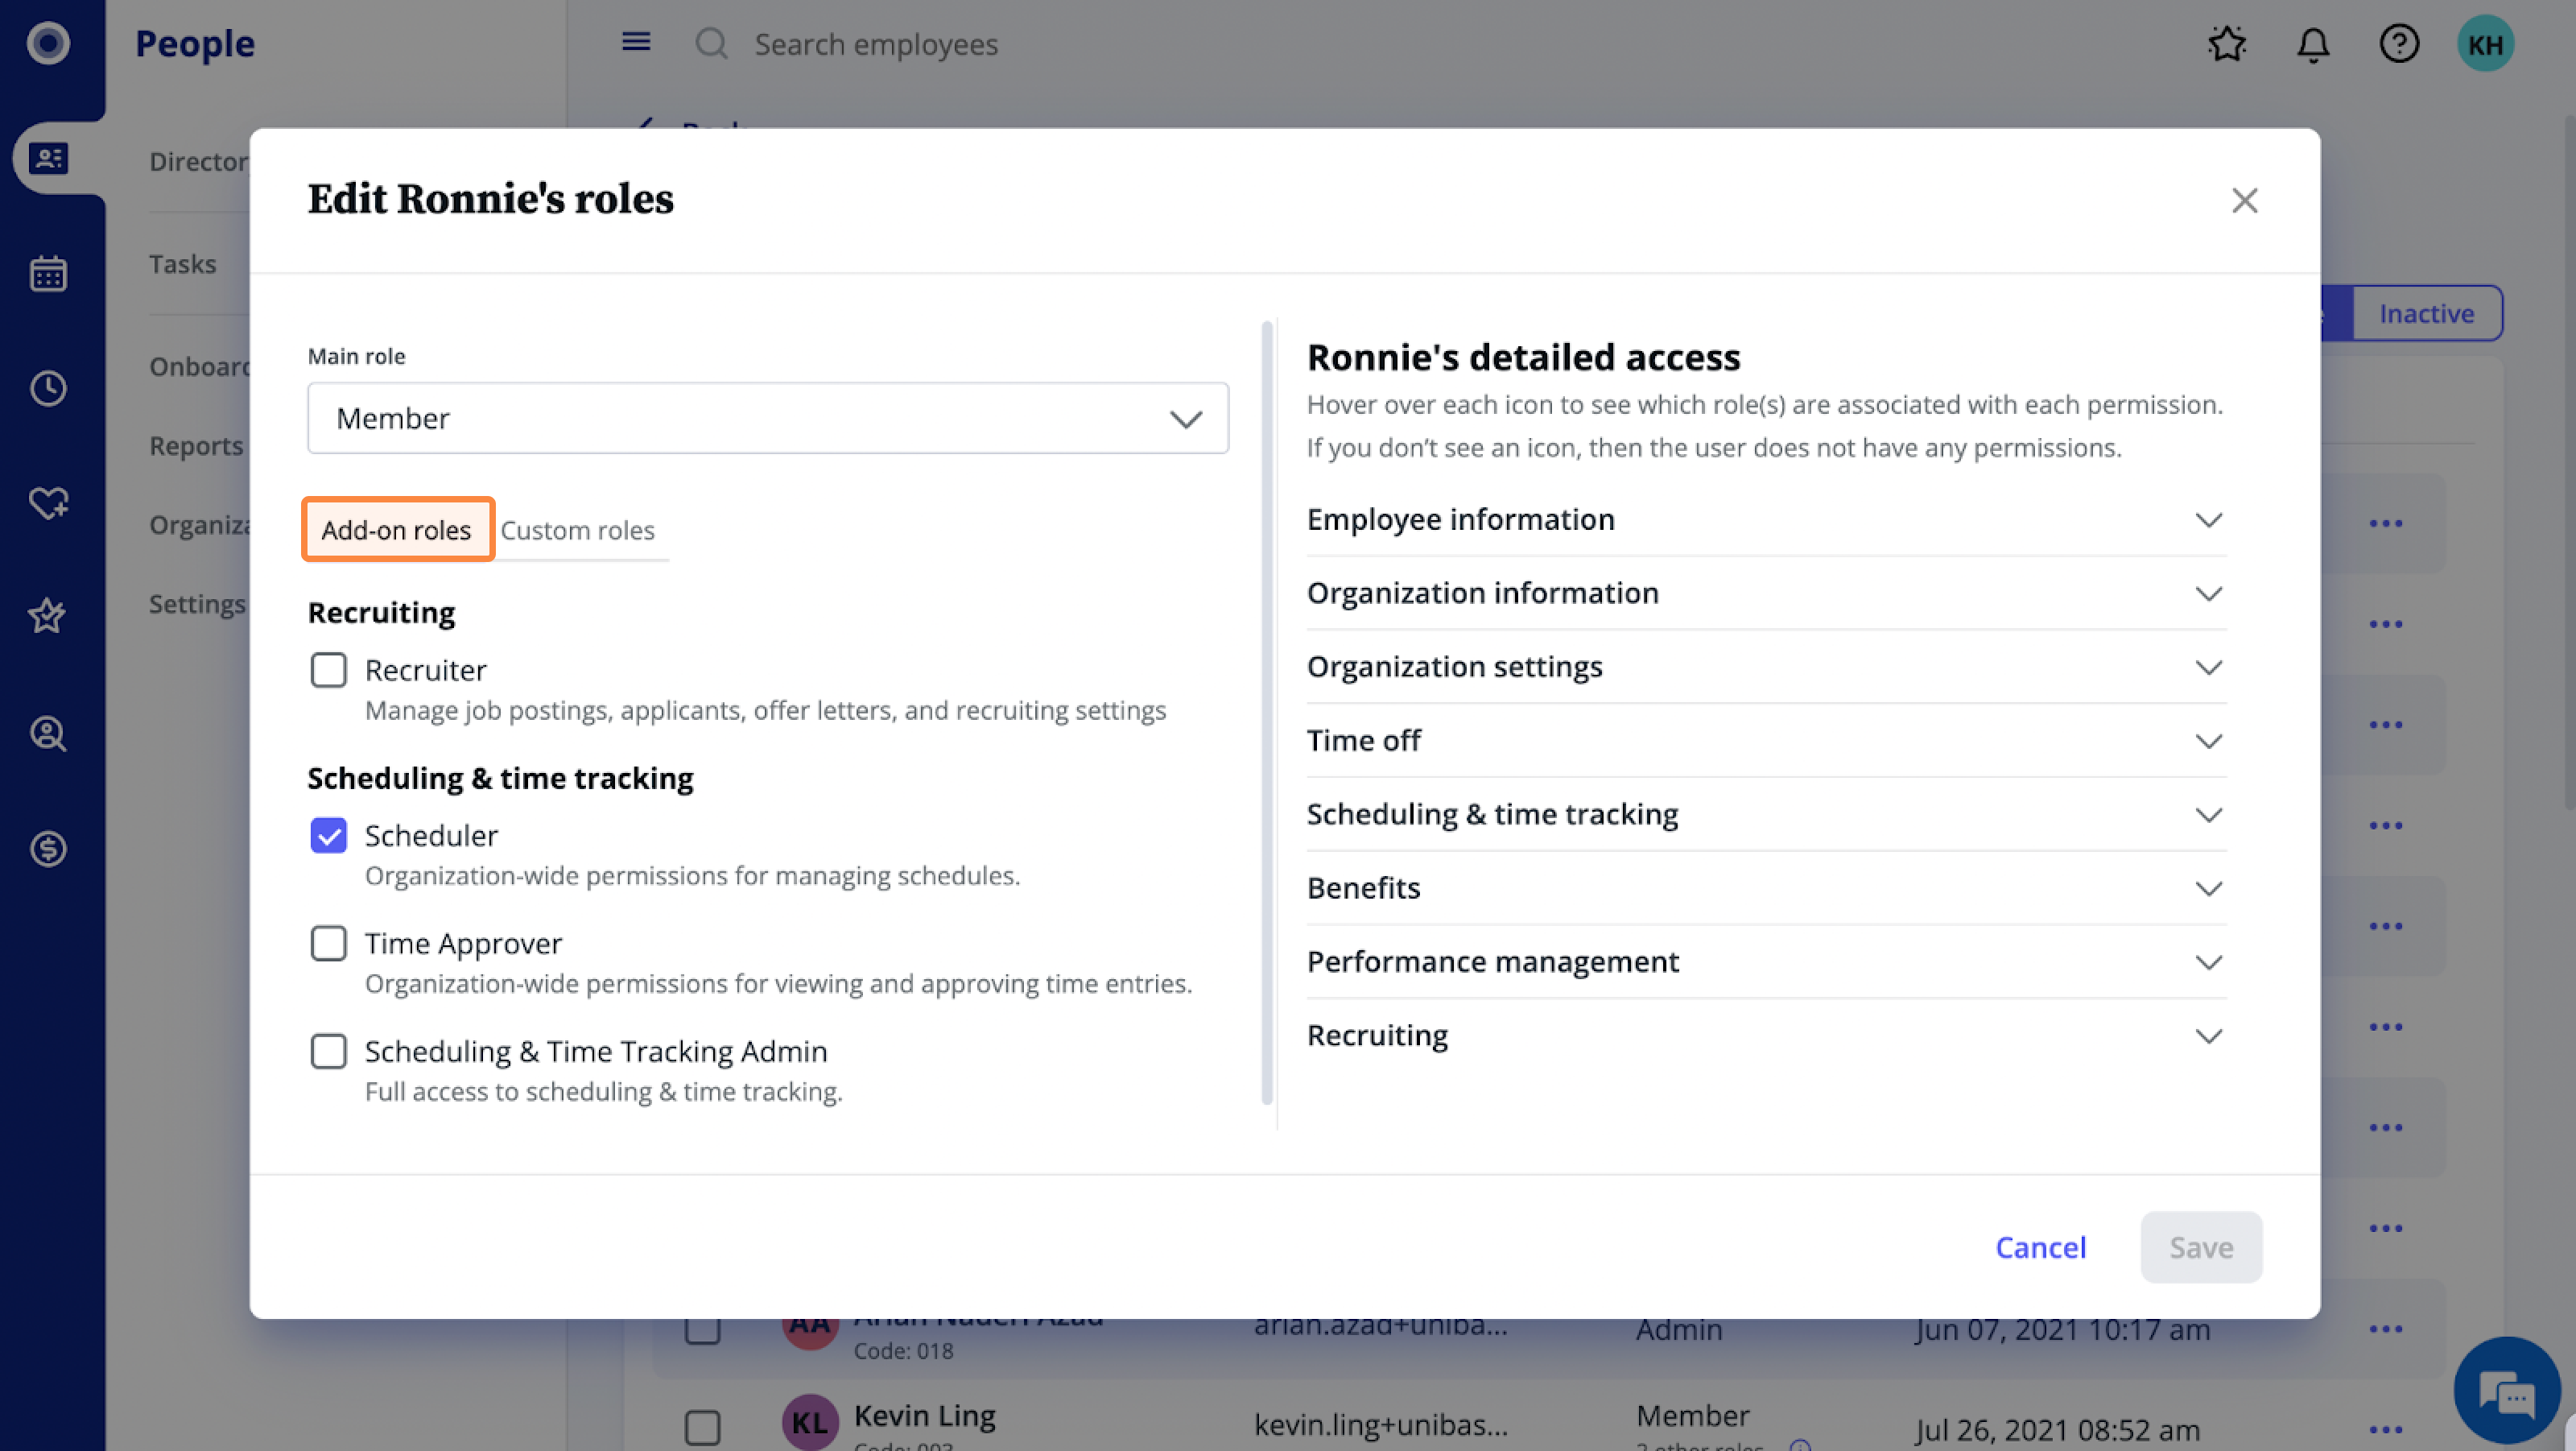Open the recruiting search-person sidebar icon
2576x1451 pixels.
pos(48,734)
